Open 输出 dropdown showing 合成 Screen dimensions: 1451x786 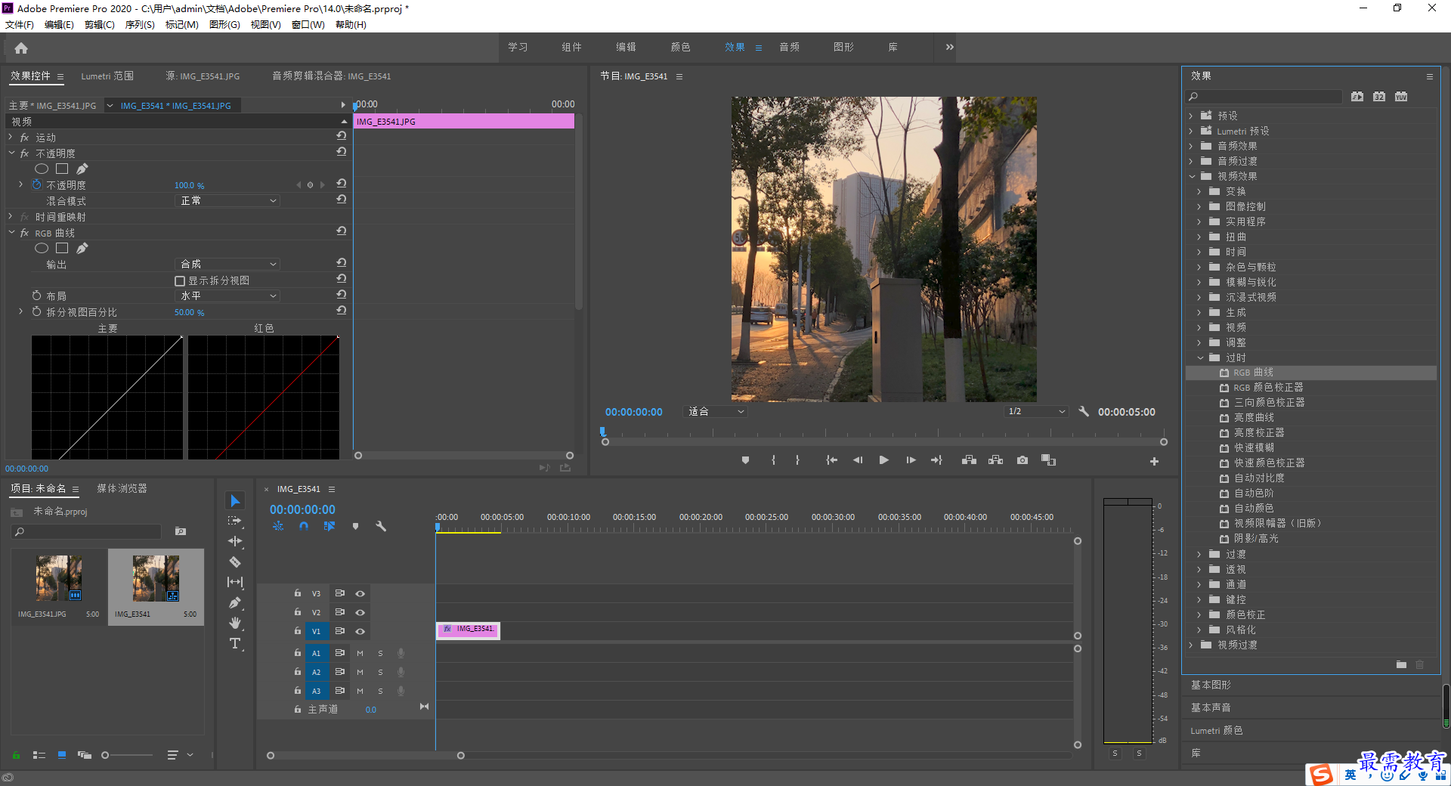227,265
